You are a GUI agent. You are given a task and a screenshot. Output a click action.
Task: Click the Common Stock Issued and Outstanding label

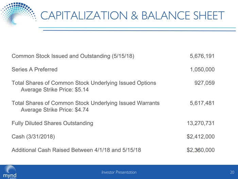point(73,56)
